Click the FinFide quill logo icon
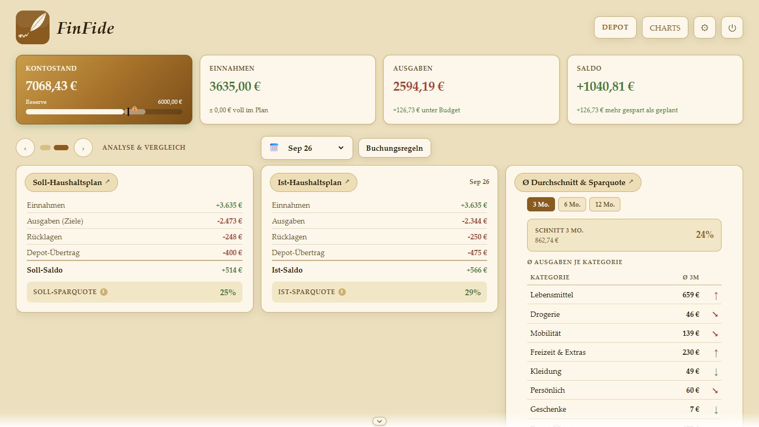This screenshot has width=759, height=427. (33, 27)
